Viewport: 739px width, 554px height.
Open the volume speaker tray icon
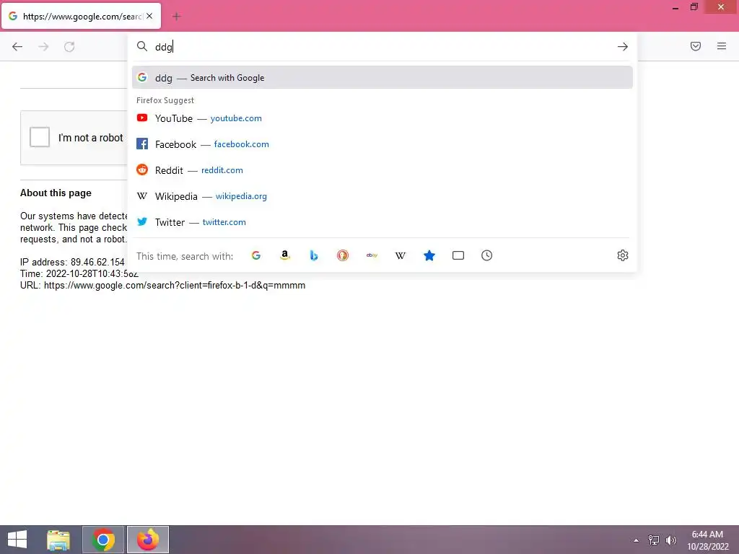[x=671, y=540]
